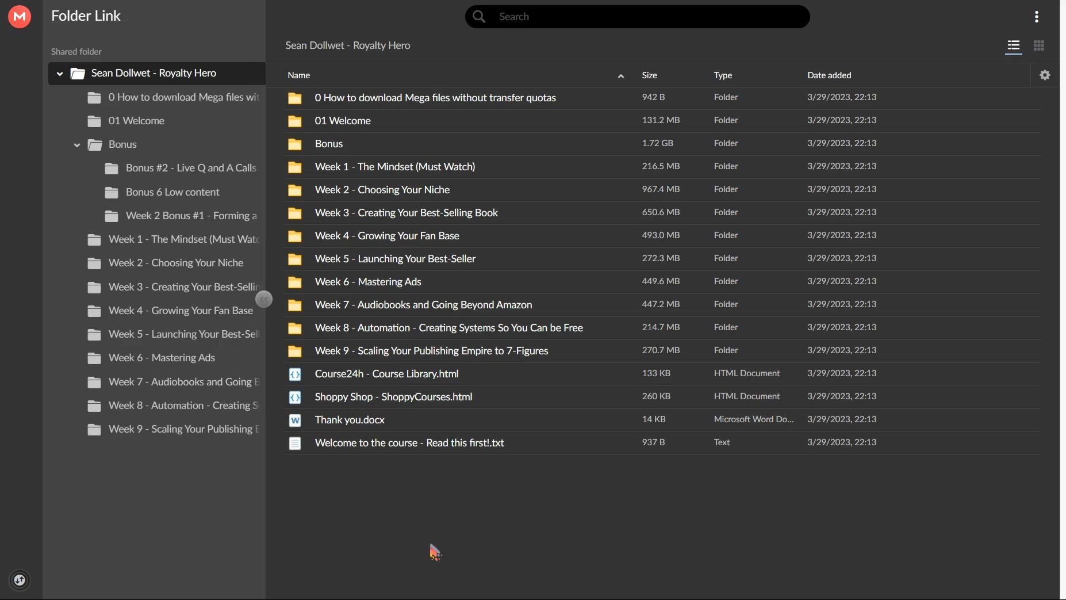1066x600 pixels.
Task: Click Word icon for Thank you.docx
Action: click(295, 421)
